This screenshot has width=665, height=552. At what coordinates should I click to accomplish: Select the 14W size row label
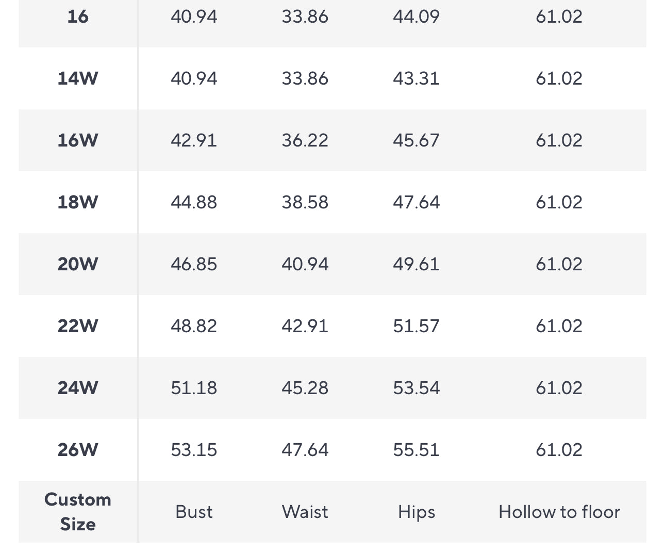tap(78, 78)
